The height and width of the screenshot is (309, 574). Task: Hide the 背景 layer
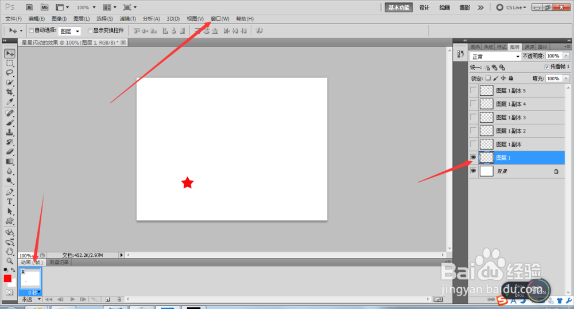[474, 171]
